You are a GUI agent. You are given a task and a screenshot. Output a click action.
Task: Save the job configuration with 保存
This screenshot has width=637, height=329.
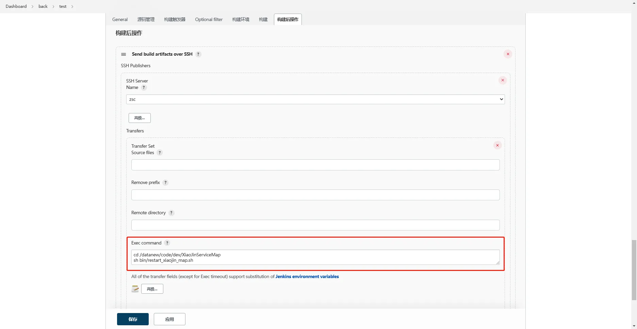pos(133,319)
